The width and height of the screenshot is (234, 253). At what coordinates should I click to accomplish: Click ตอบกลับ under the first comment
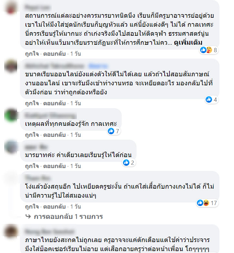coord(54,54)
